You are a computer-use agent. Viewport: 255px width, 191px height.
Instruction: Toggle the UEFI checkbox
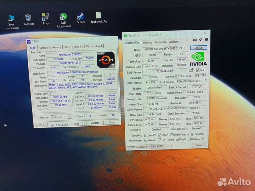[x=198, y=71]
